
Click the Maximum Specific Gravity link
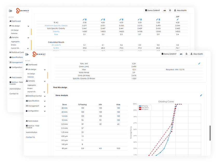56,26
